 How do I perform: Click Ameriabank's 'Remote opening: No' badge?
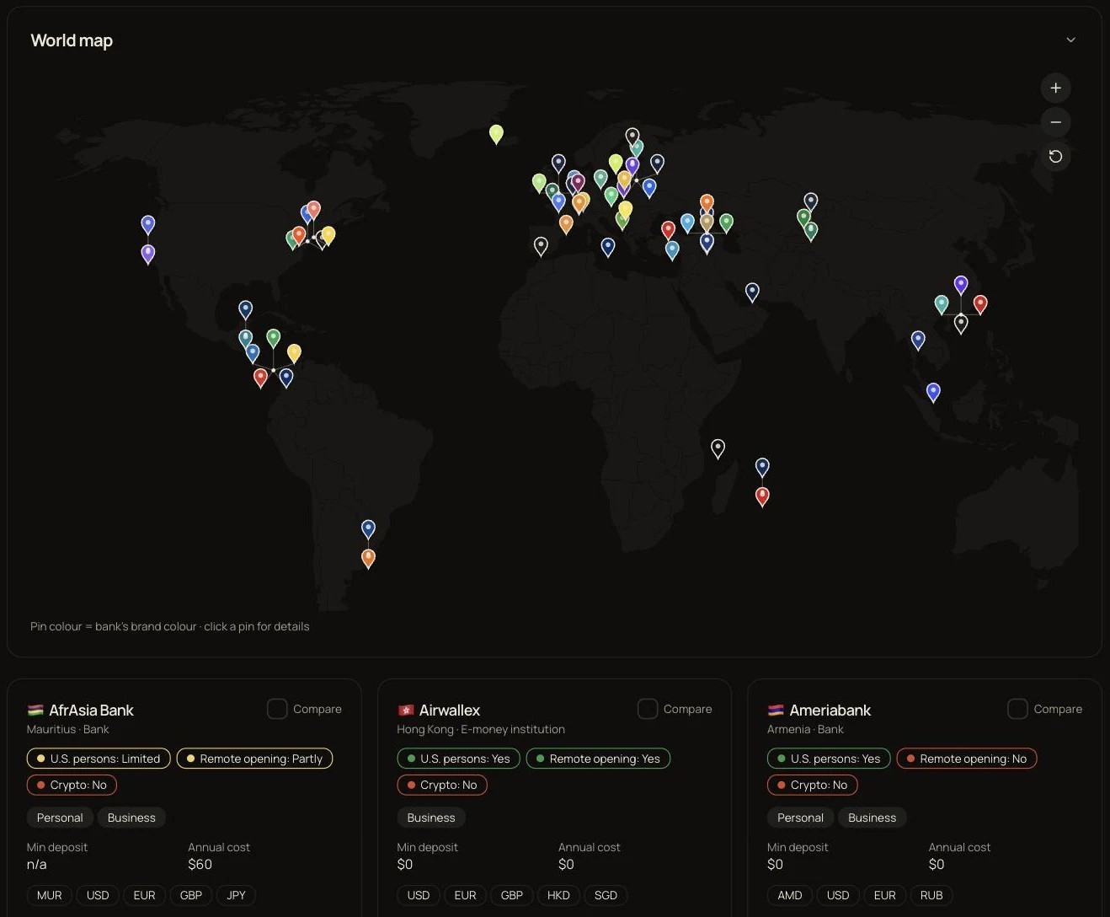click(967, 759)
